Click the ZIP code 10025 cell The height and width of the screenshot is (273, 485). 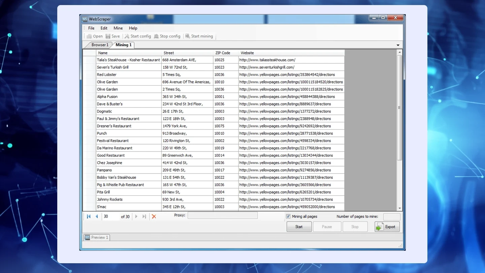coord(226,60)
